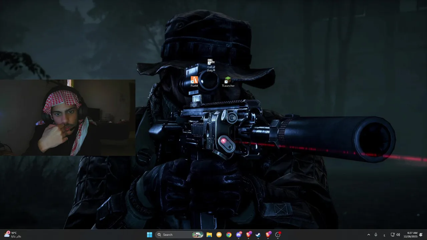
Task: Open OBS Studio from the taskbar
Action: coord(278,235)
